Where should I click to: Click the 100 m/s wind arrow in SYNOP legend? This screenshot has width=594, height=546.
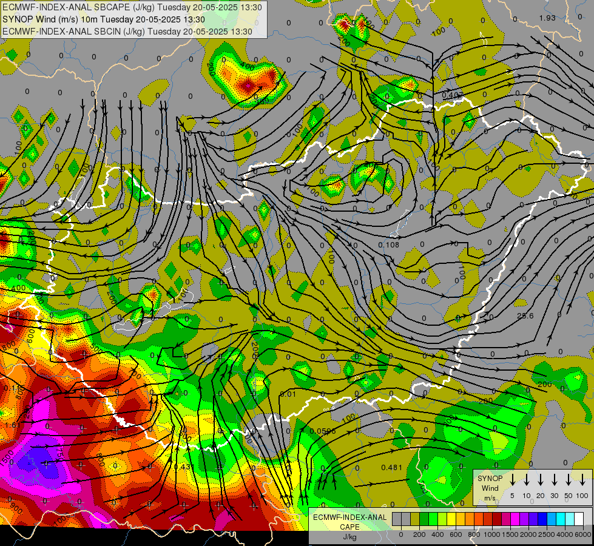tap(582, 479)
